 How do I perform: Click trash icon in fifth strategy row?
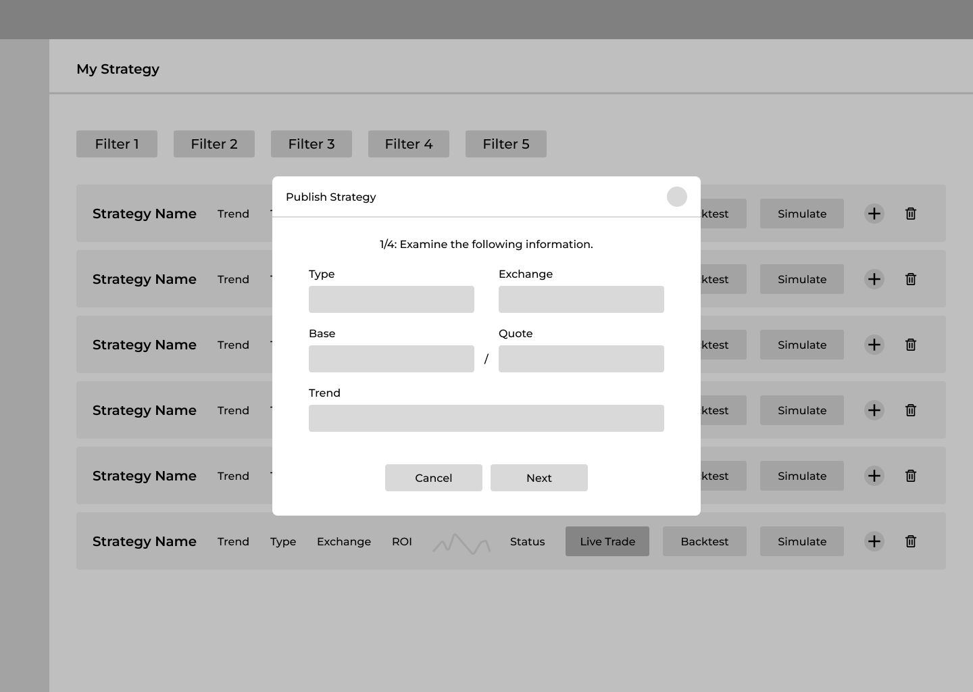910,476
